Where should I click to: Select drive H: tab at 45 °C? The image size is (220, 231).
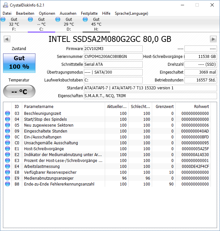click(96, 24)
